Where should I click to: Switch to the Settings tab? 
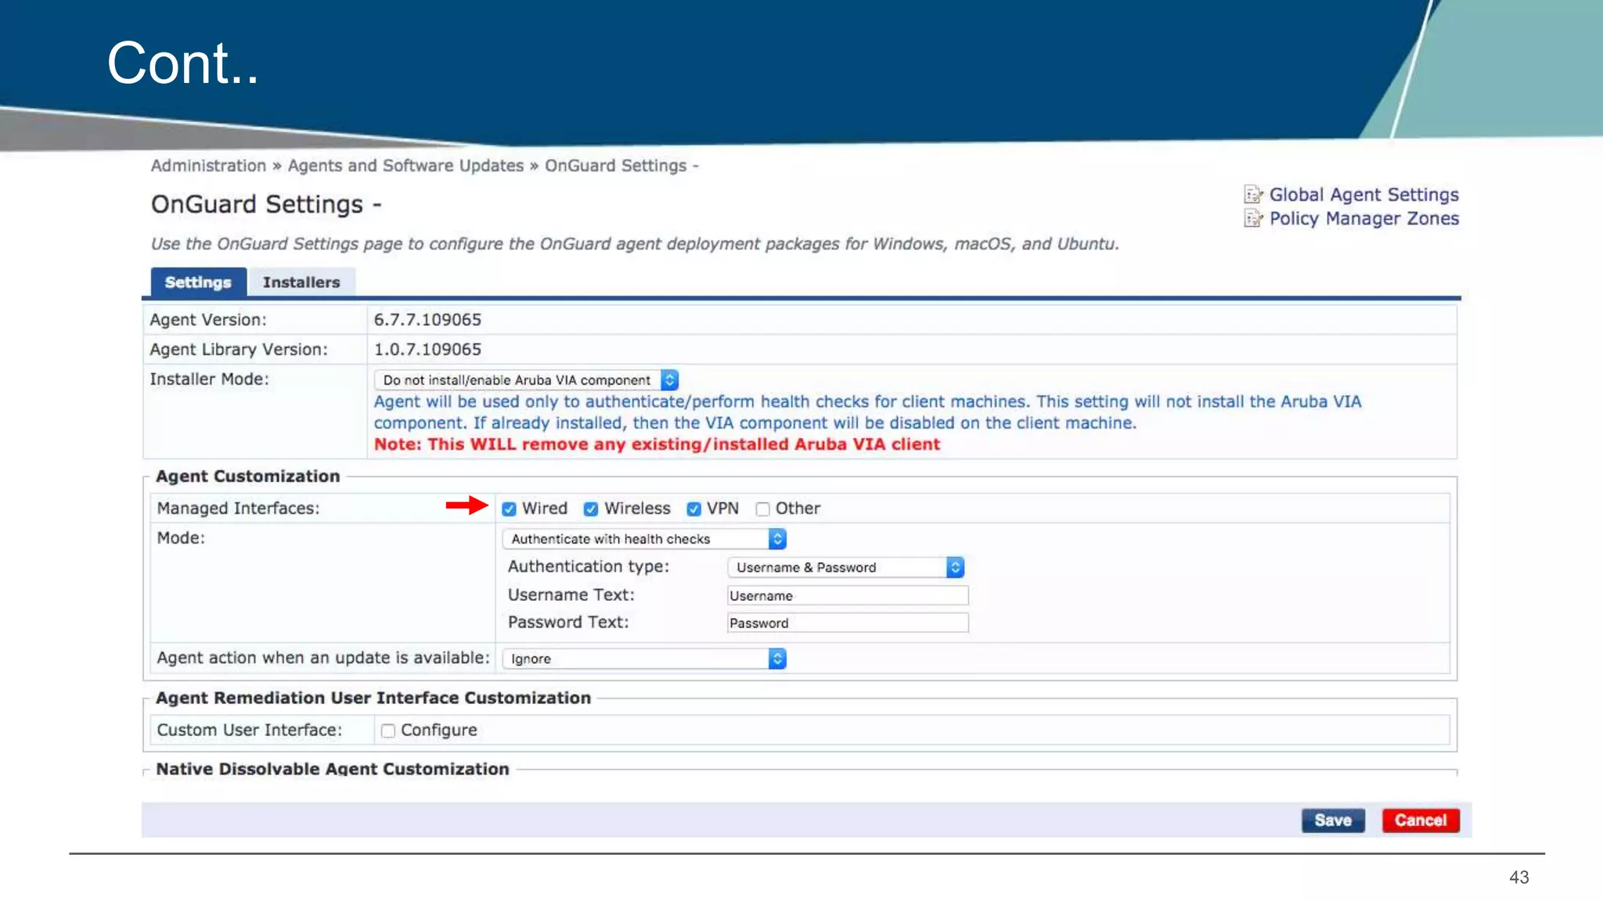click(198, 282)
